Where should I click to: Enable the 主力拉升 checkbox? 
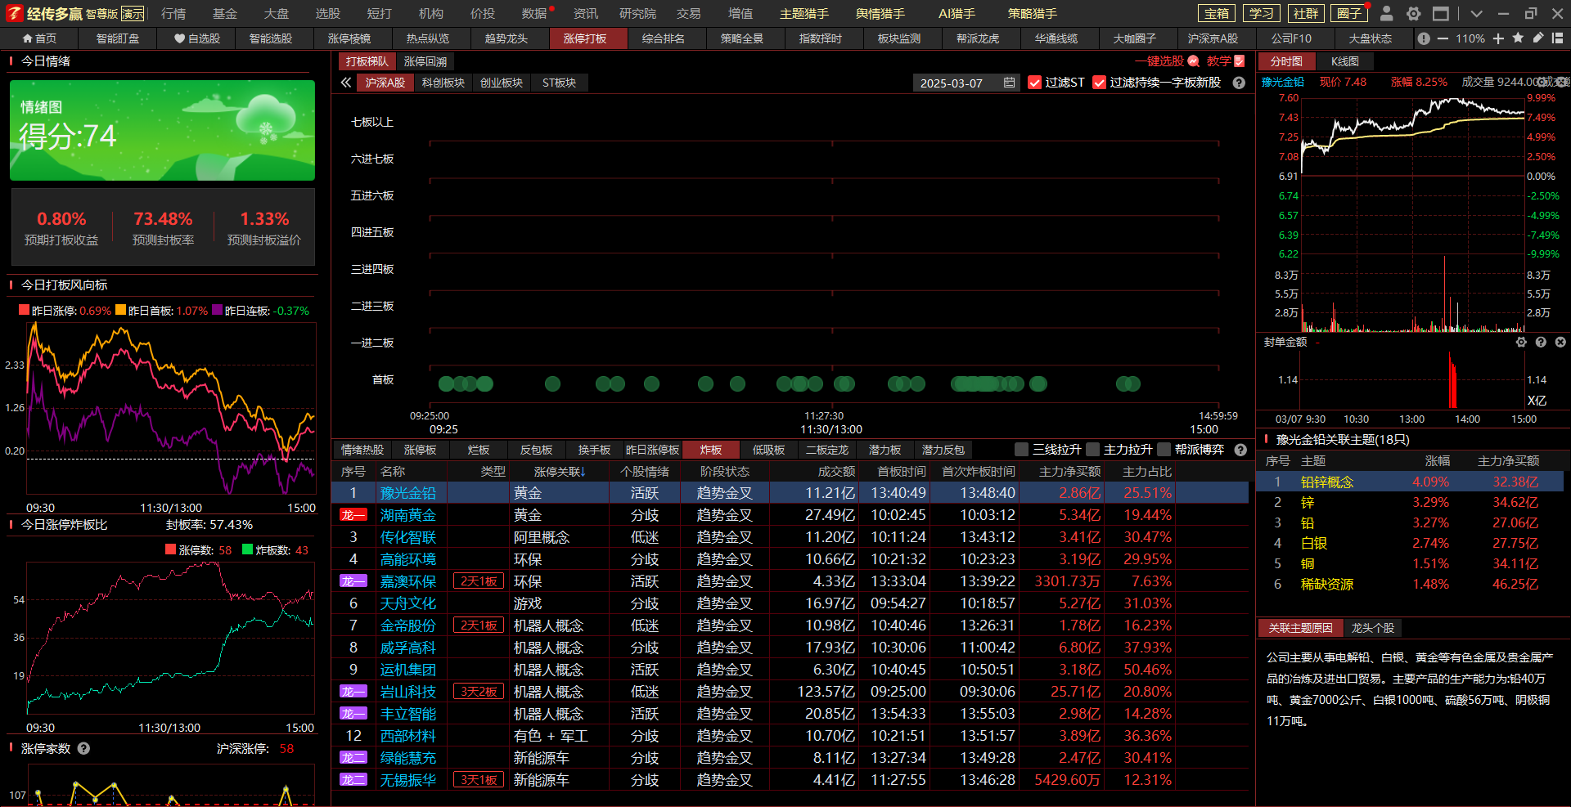tap(1092, 450)
